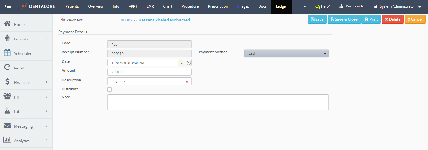Image resolution: width=428 pixels, height=150 pixels.
Task: Delete this payment with Delete button
Action: pos(392,19)
